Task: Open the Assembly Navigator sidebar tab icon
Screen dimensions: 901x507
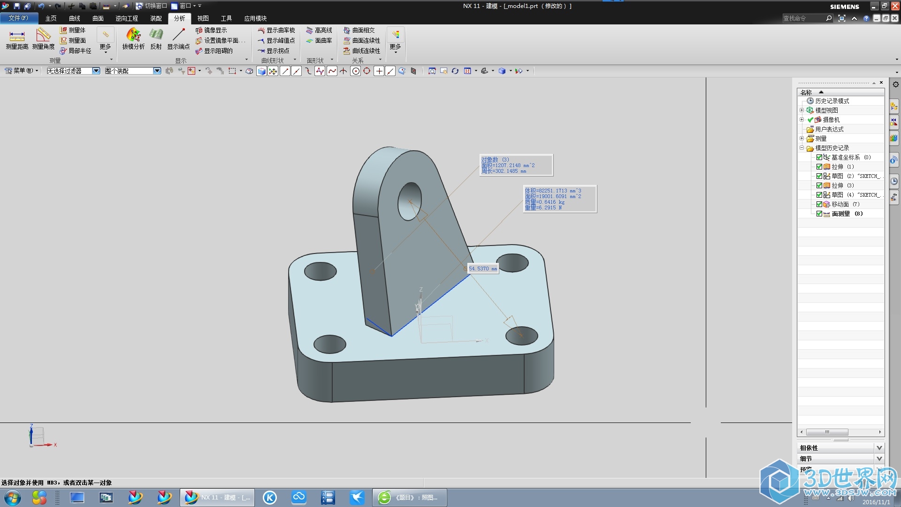Action: point(894,107)
